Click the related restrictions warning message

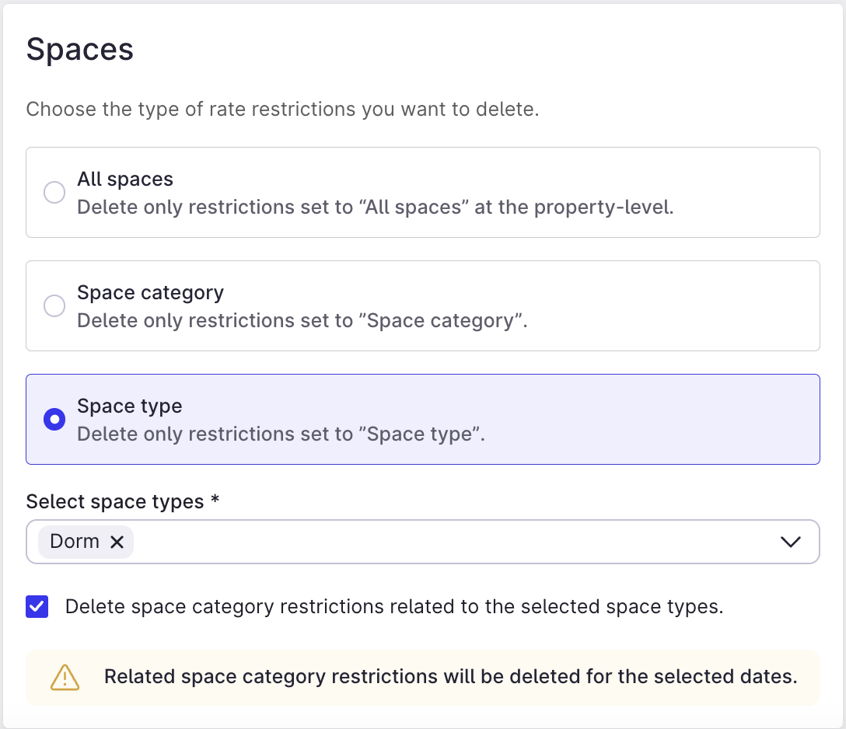tap(450, 677)
